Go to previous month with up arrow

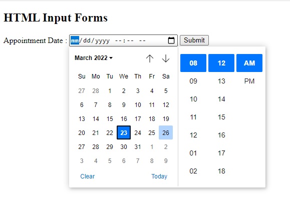click(x=150, y=58)
